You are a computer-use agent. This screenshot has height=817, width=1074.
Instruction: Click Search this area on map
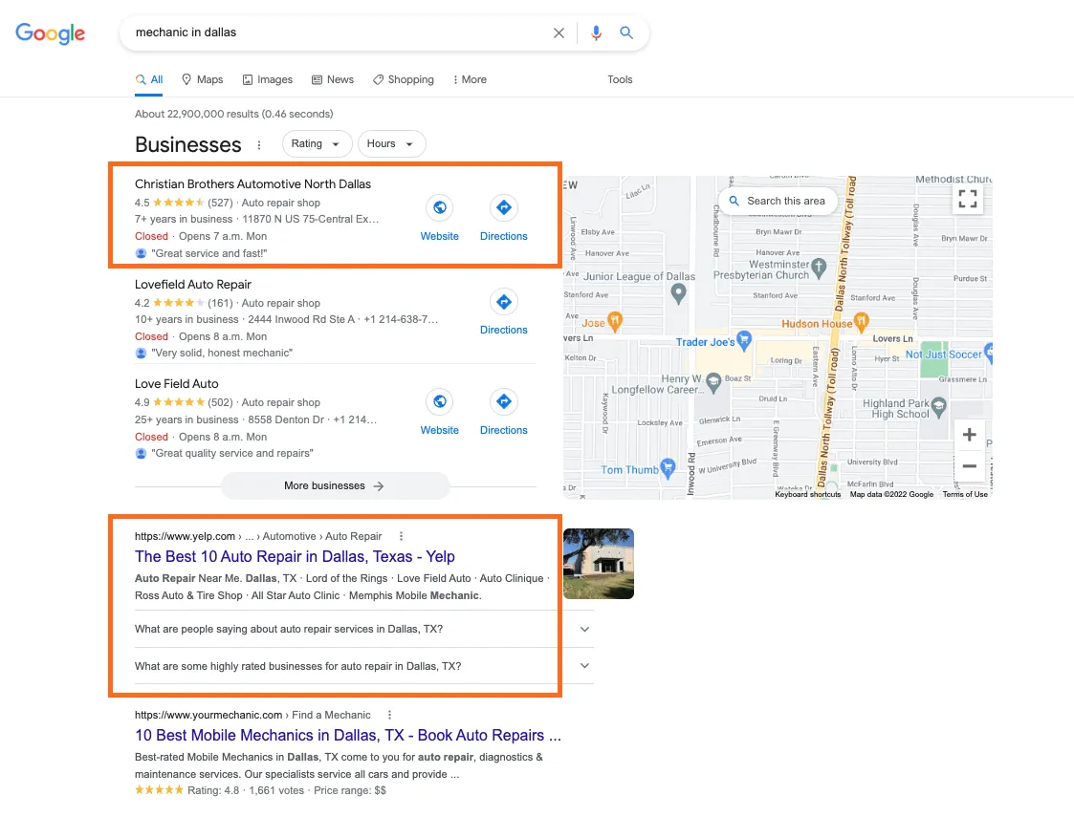(x=778, y=201)
